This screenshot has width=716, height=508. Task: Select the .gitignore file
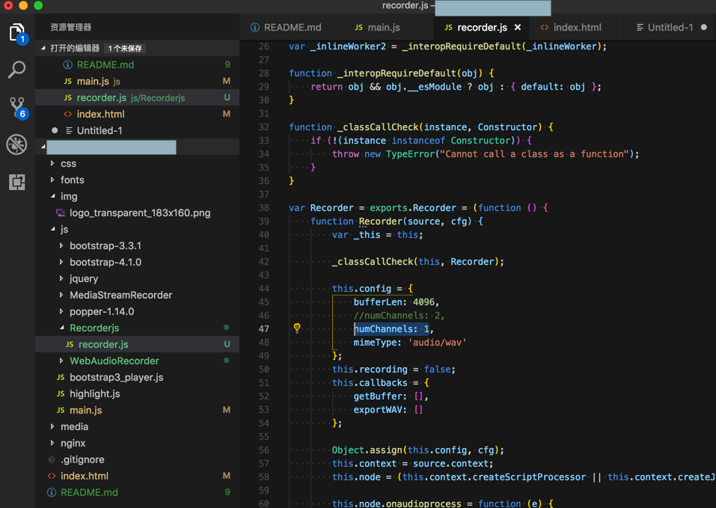pyautogui.click(x=82, y=459)
